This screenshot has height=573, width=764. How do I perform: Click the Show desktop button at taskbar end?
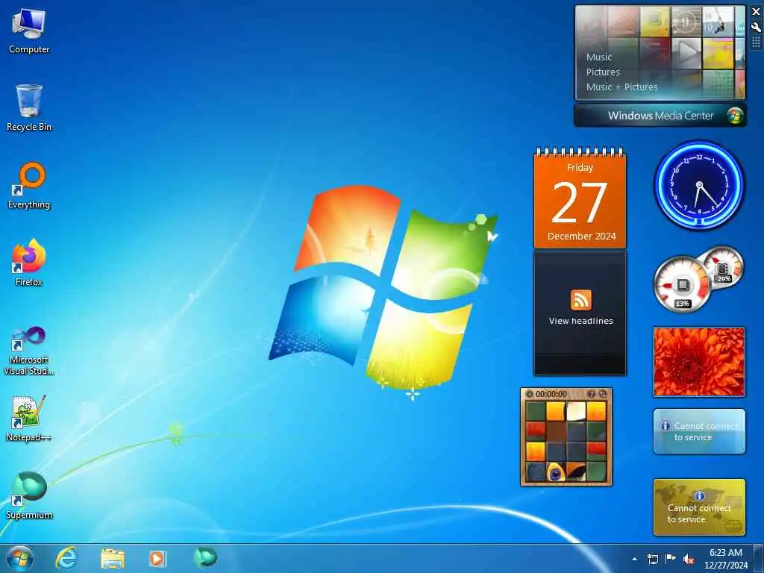point(759,558)
